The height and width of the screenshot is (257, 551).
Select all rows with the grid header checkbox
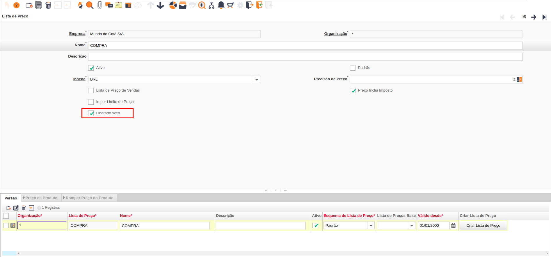[x=6, y=216]
